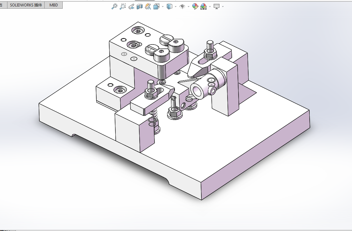Open the Dynamic Annotation Views icon
Viewport: 352px width, 231px height.
click(148, 7)
